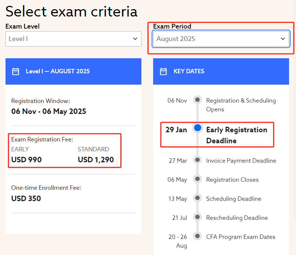Viewport: 296px width, 255px height.
Task: Click calendar icon next to KEY DATES
Action: point(163,71)
